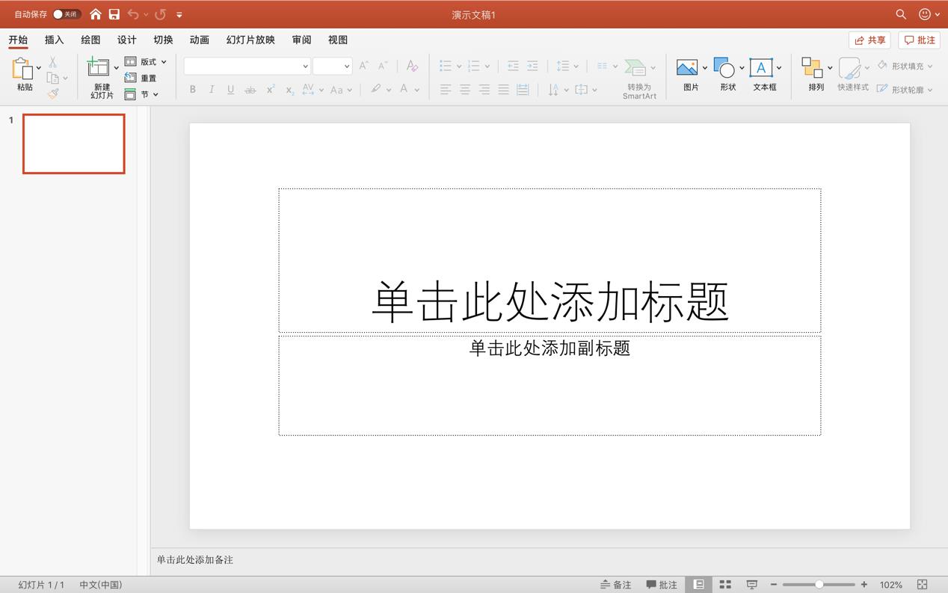Switch to the 插入 ribbon tab
This screenshot has width=948, height=593.
coord(53,40)
